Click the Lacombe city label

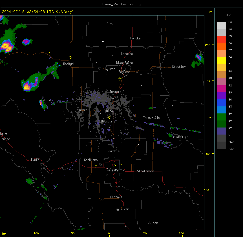coord(127,54)
